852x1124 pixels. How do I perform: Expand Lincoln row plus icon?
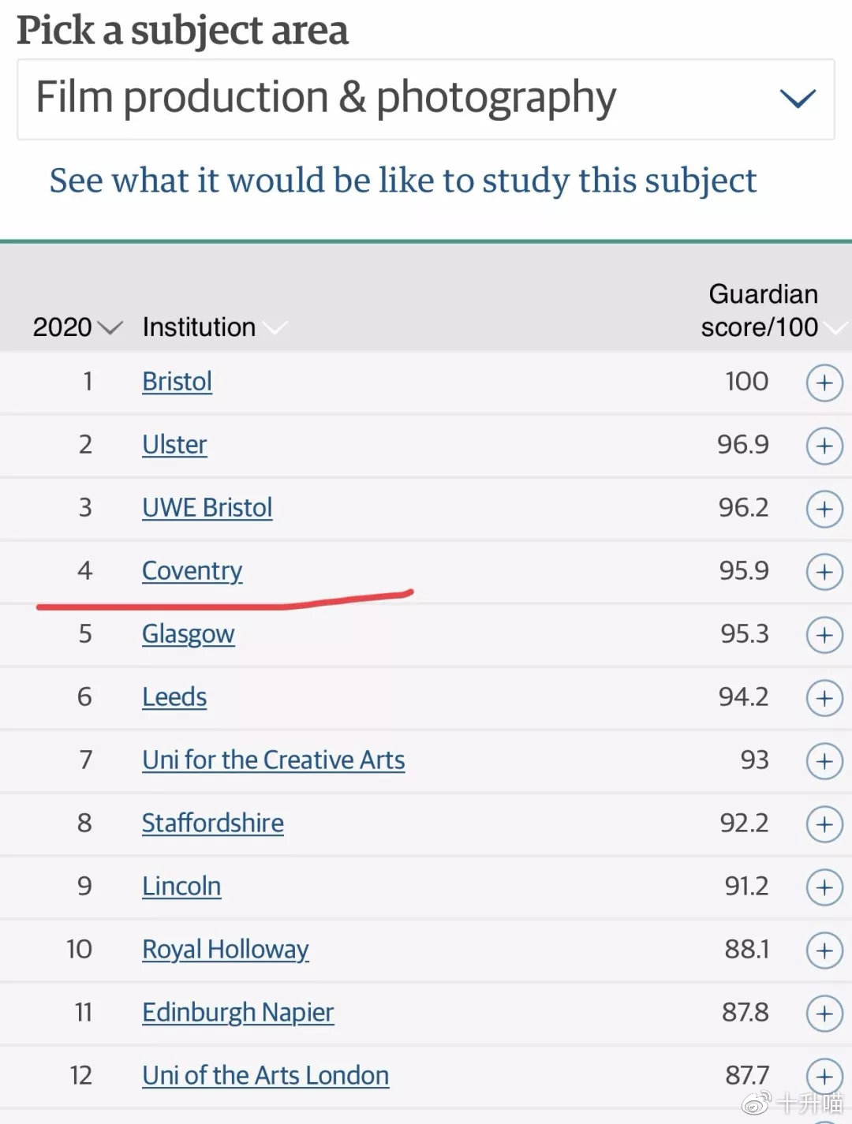(824, 887)
